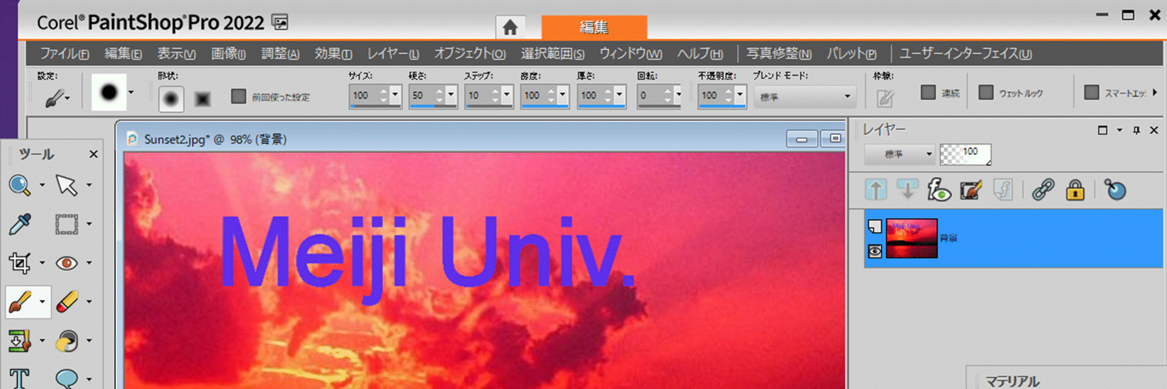Open the 密度 slider dropdown
The height and width of the screenshot is (389, 1167).
563,95
